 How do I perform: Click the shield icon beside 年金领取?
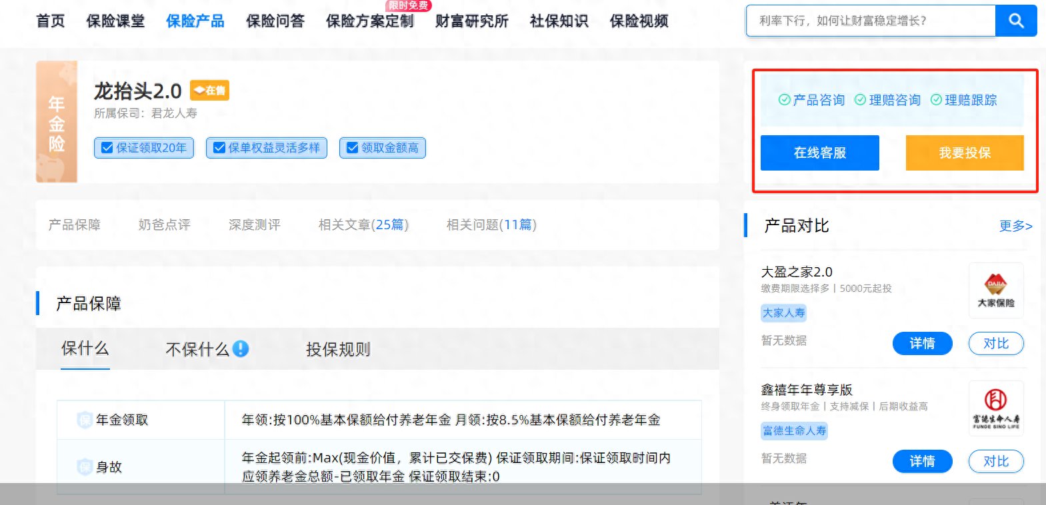point(85,420)
